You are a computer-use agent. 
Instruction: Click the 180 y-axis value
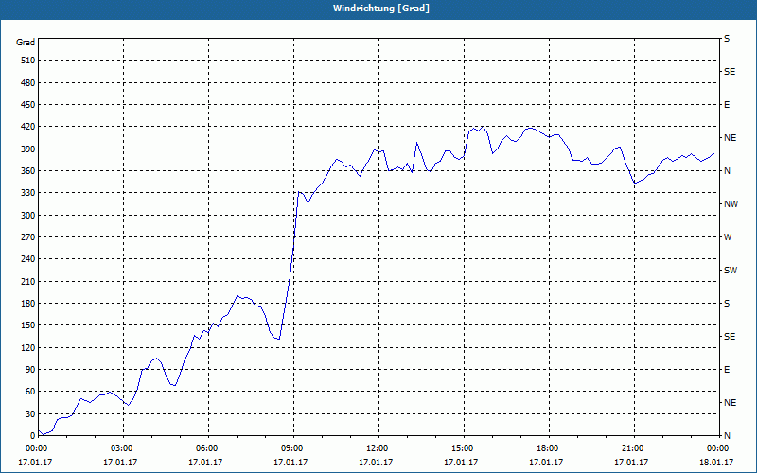pyautogui.click(x=28, y=304)
